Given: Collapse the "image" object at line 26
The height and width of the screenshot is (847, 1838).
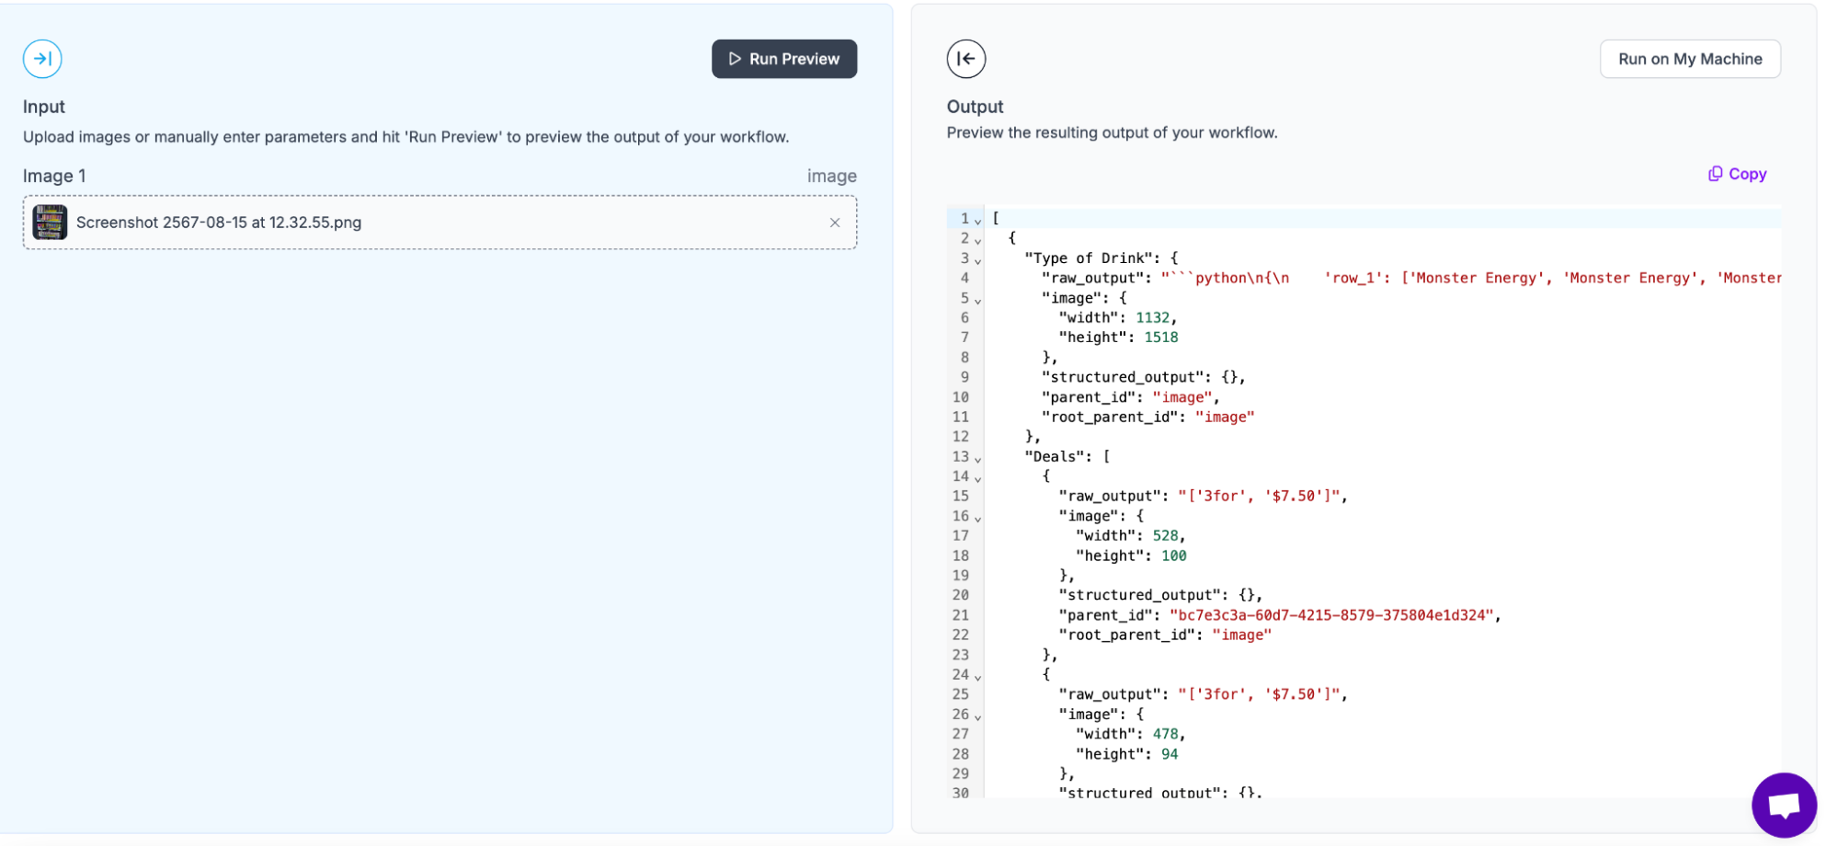Looking at the screenshot, I should [x=977, y=716].
